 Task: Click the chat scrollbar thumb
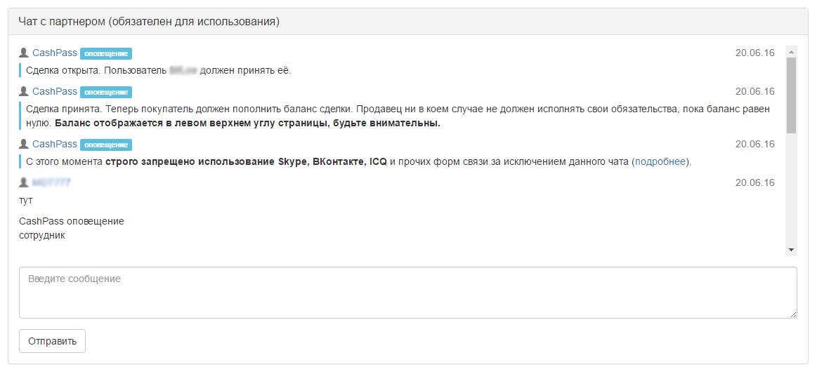pyautogui.click(x=792, y=95)
